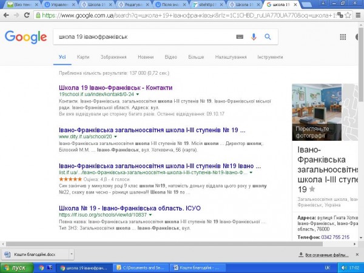
Task: Open the Інструменти search tools
Action: click(x=270, y=57)
